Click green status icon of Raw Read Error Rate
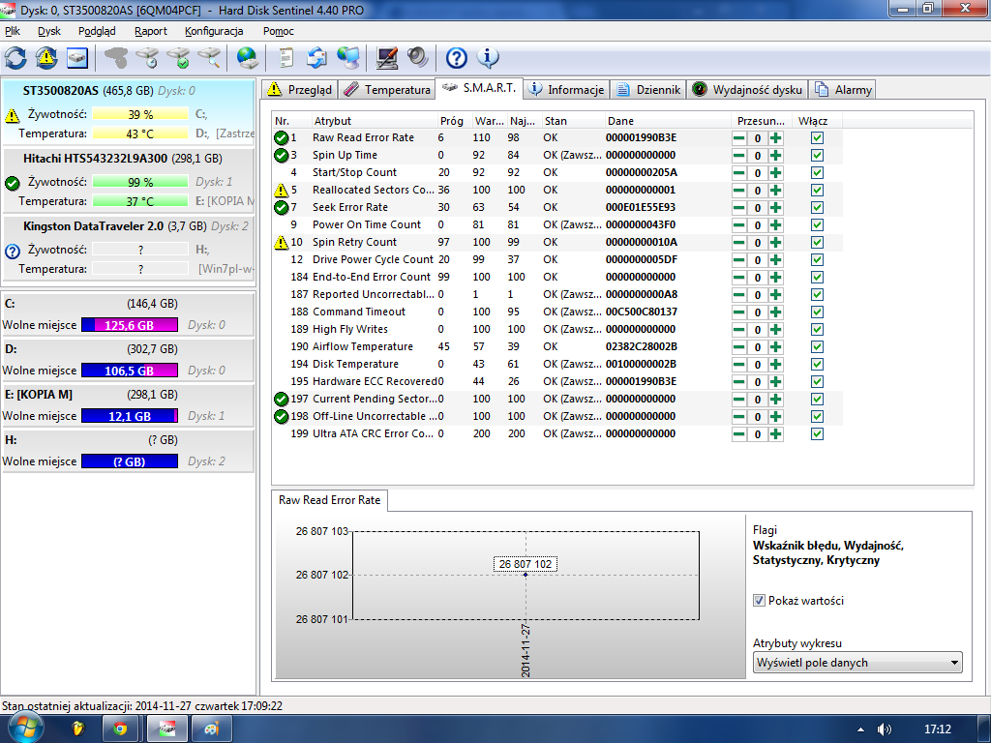Viewport: 991px width, 743px height. click(282, 137)
